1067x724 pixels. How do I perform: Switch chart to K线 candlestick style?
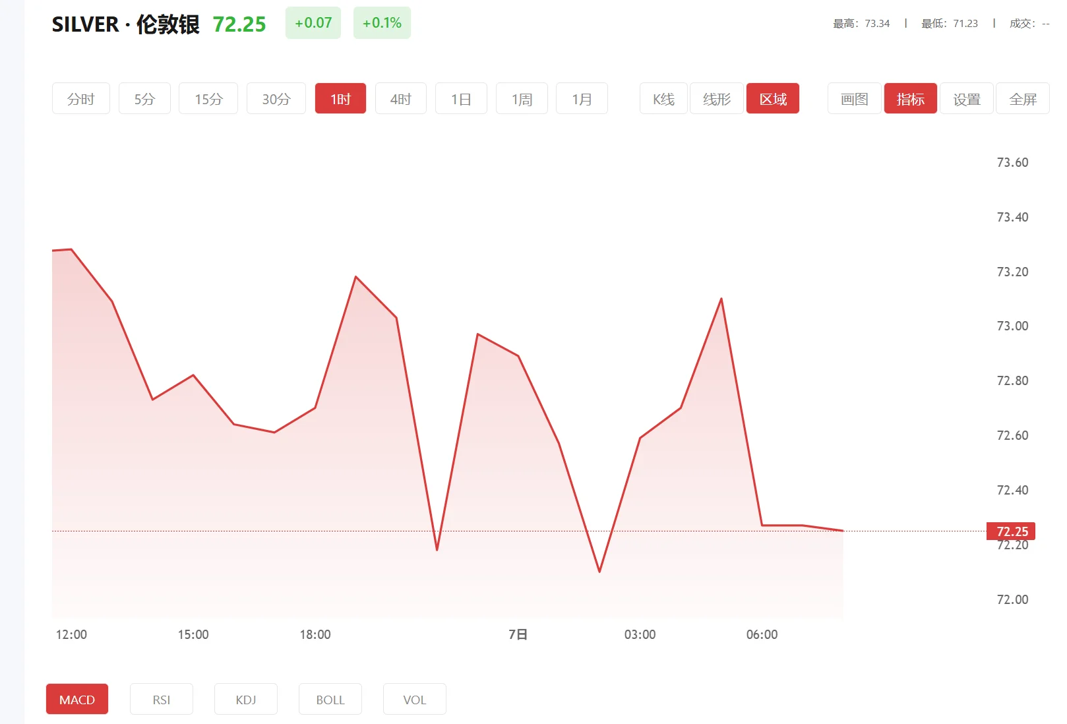662,98
